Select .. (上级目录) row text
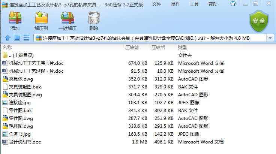Image resolution: width=276 pixels, height=154 pixels. pyautogui.click(x=21, y=55)
